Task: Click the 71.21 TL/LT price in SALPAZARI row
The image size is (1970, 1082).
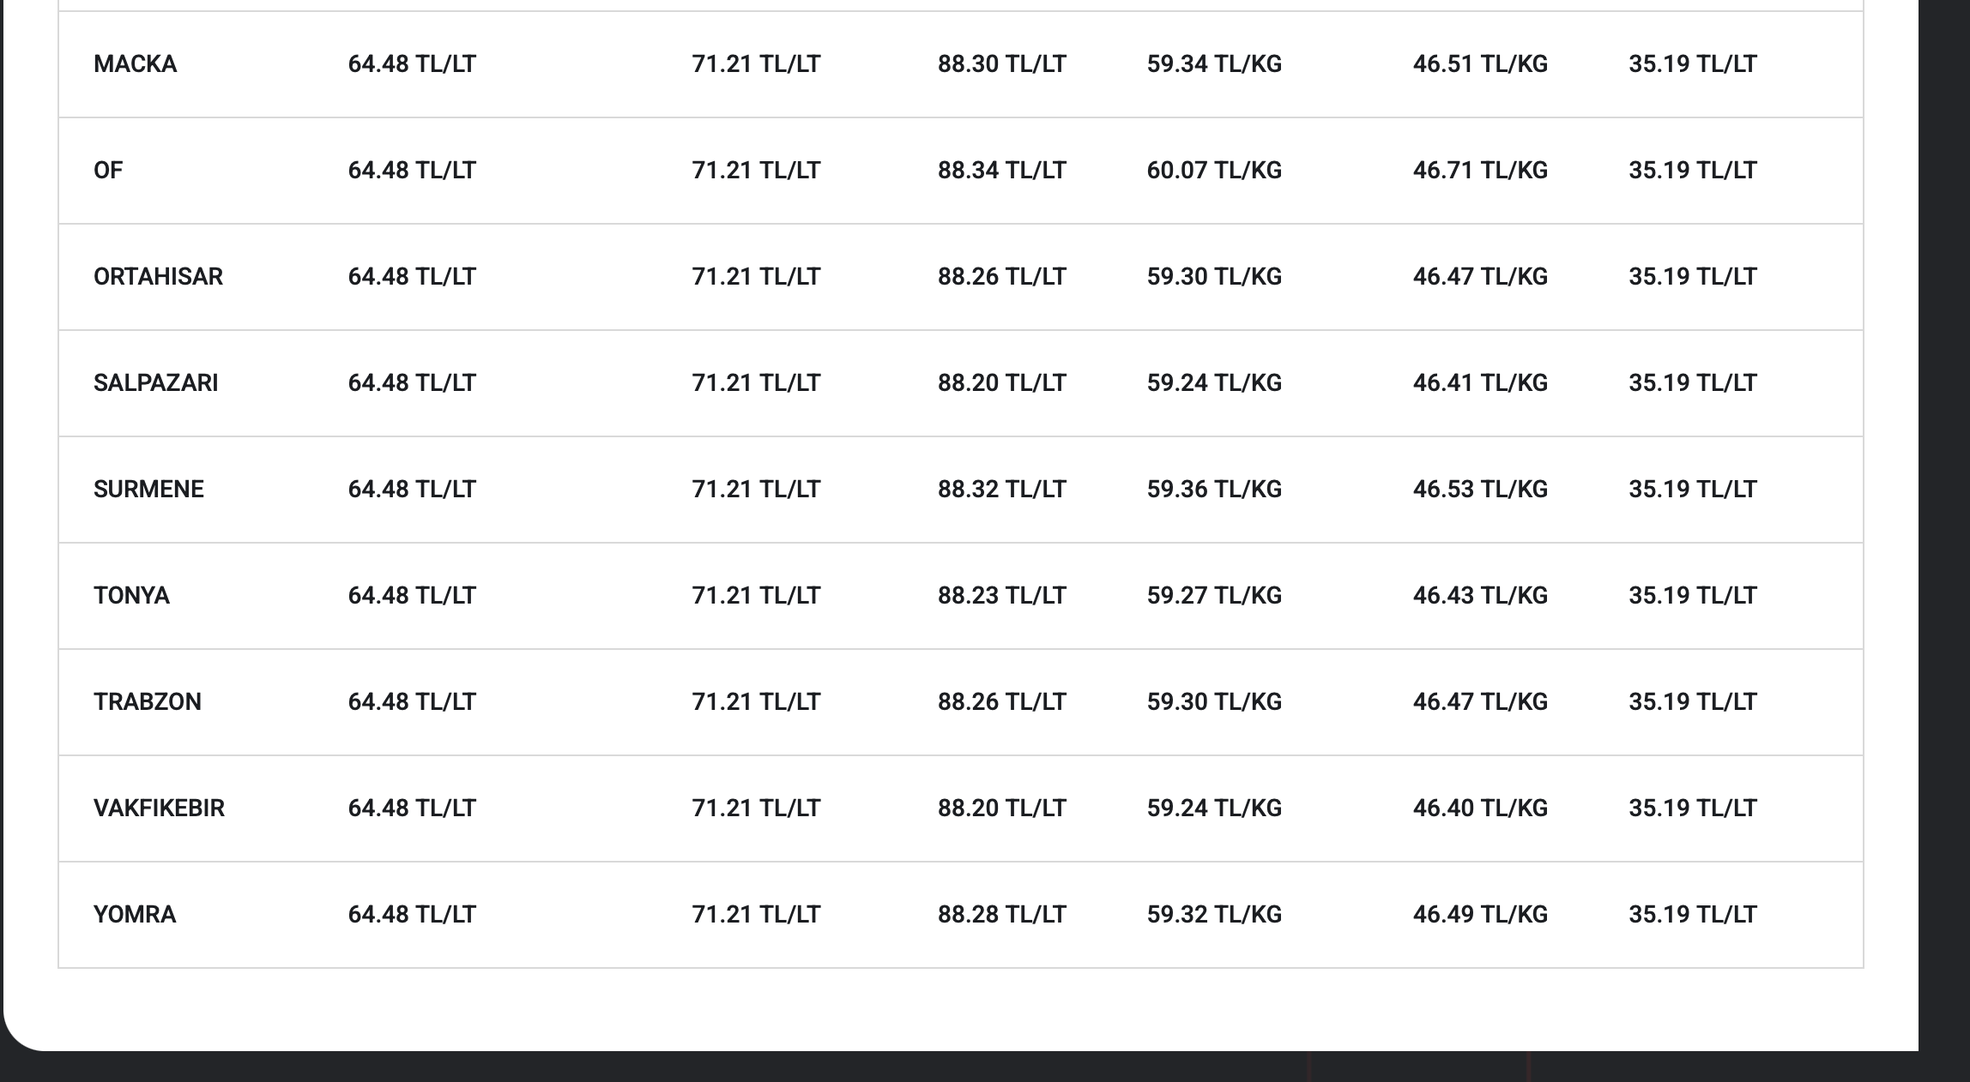Action: [x=756, y=383]
